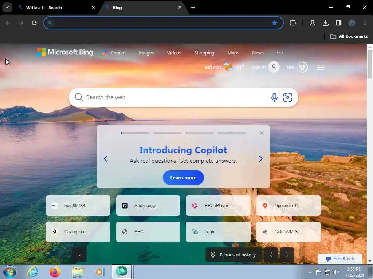Close the 'Write a C - Search' tab
The width and height of the screenshot is (373, 279).
point(93,7)
